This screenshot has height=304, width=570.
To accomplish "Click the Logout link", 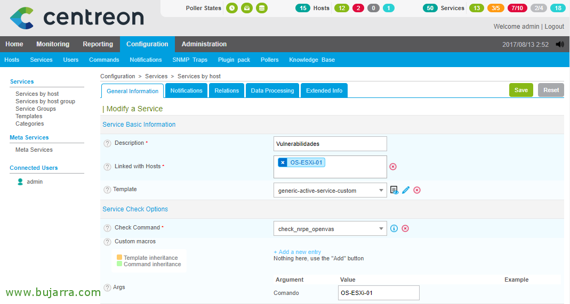I will 555,27.
